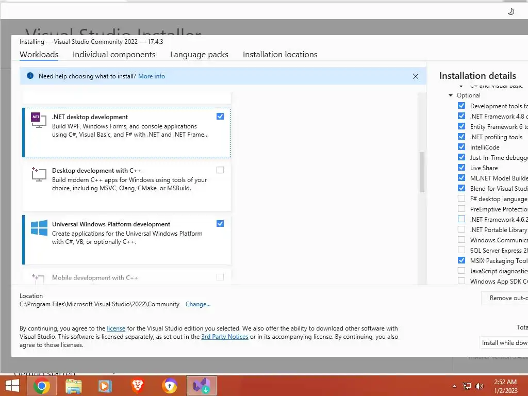Check Windows App SDK C# option
528x396 pixels.
pos(461,281)
